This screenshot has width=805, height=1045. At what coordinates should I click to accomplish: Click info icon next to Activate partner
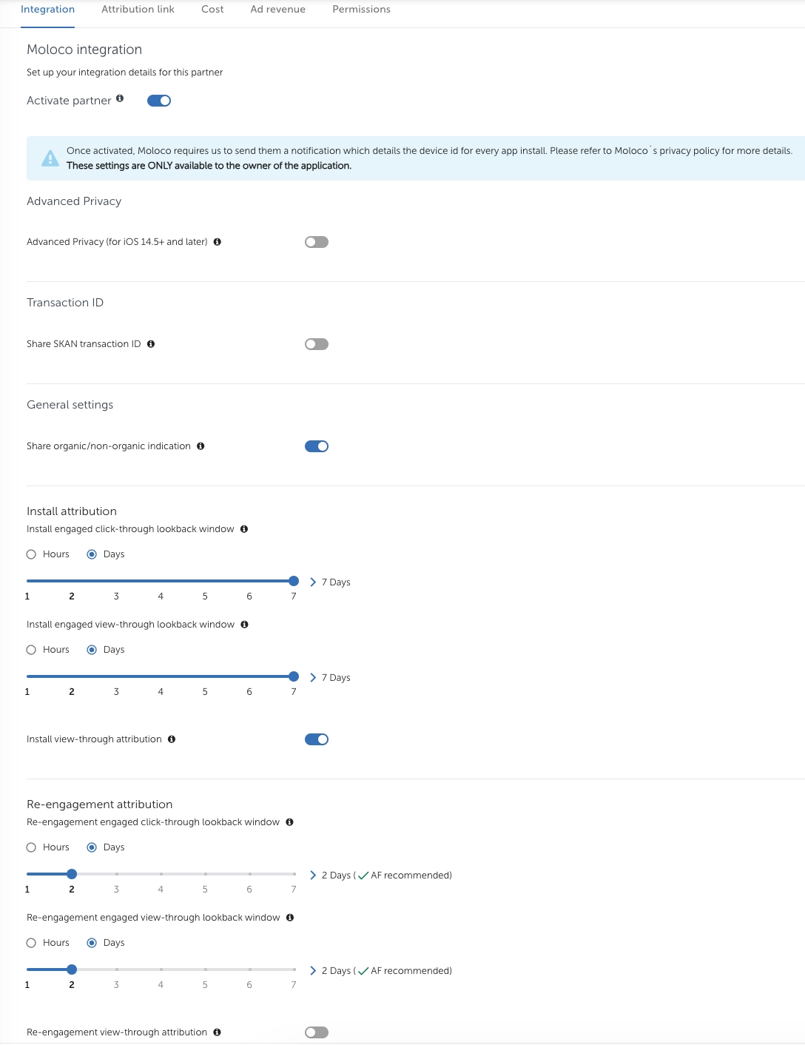[120, 98]
